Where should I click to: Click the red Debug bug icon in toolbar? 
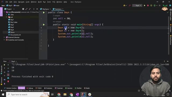pos(148,5)
